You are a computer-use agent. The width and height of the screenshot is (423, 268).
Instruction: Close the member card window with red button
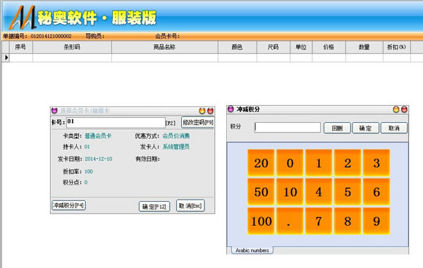click(210, 111)
